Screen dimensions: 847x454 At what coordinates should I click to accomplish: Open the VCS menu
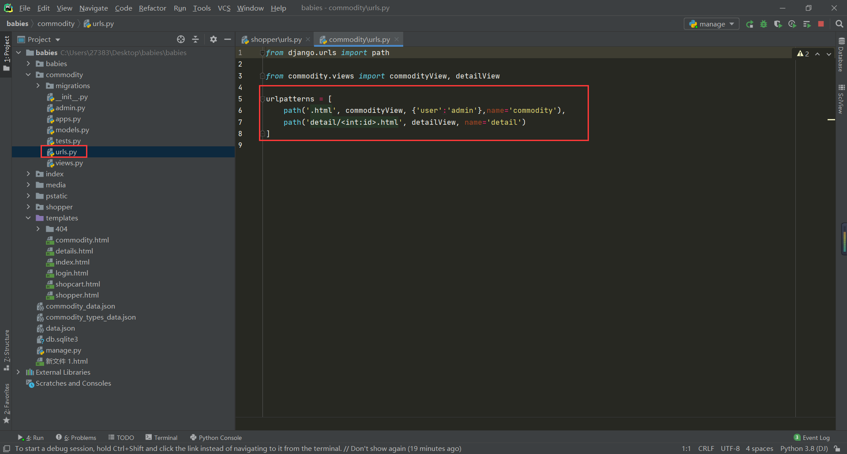coord(224,8)
